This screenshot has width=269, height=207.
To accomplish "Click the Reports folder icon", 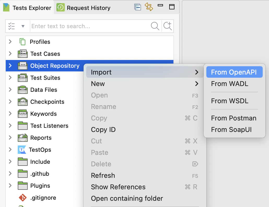I will pos(23,138).
